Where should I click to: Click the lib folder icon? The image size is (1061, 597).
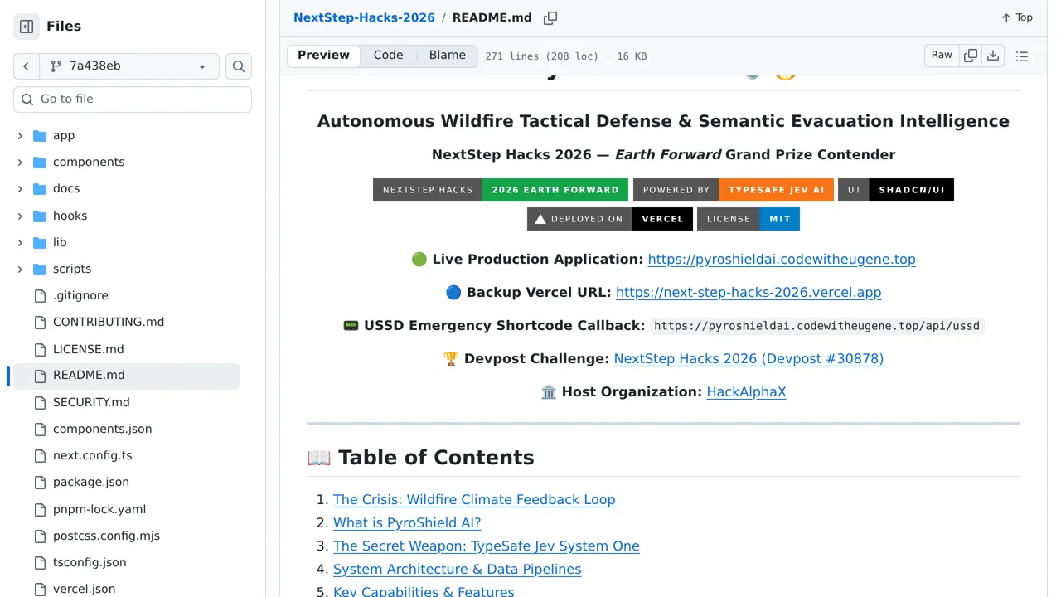(x=40, y=242)
